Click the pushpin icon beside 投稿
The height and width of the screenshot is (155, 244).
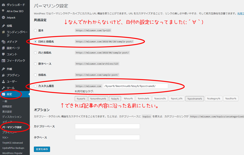[3, 26]
